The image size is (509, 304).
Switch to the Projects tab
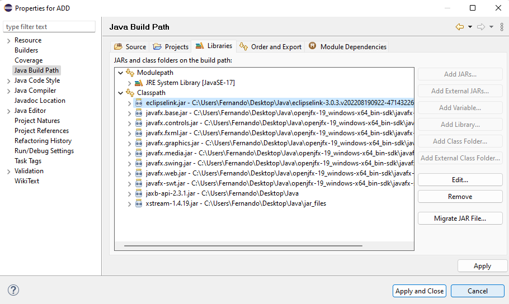[x=171, y=47]
